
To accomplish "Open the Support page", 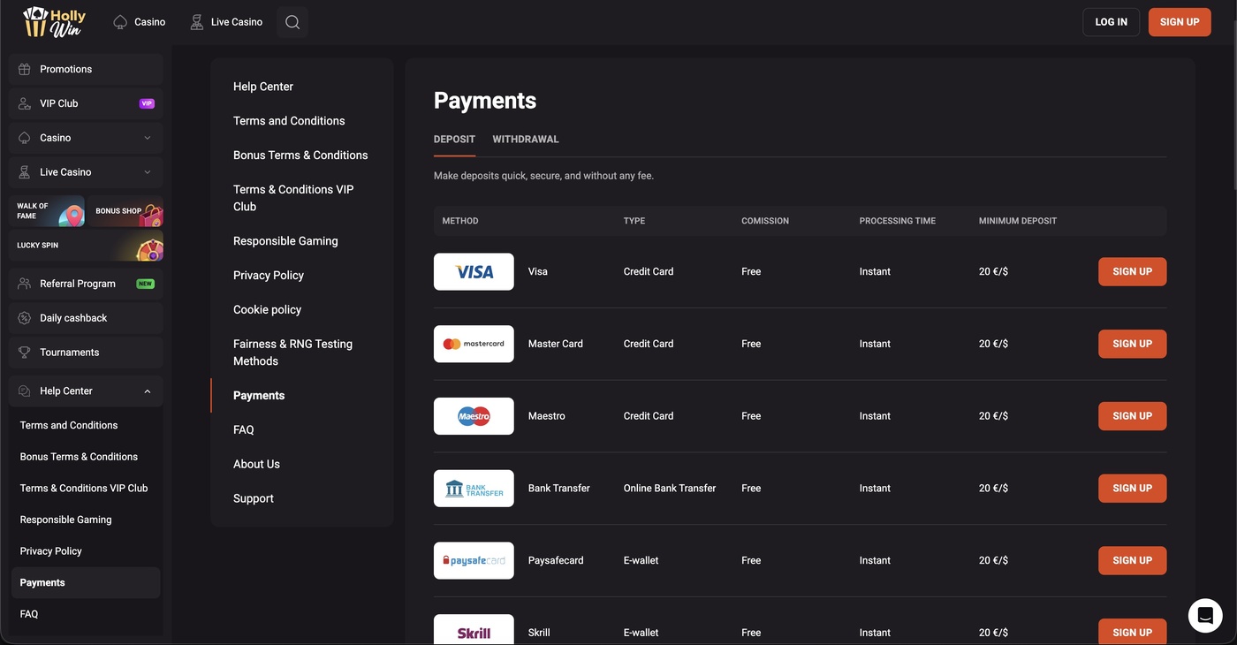I will [x=254, y=499].
